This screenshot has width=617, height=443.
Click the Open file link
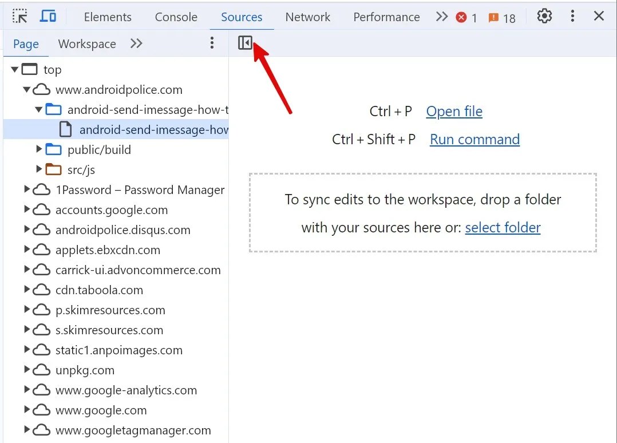tap(454, 111)
